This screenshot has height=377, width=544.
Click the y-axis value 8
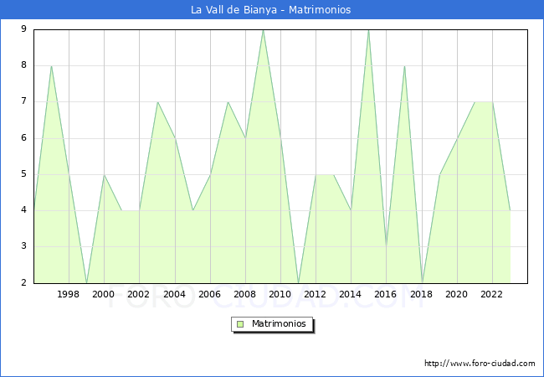pos(23,65)
